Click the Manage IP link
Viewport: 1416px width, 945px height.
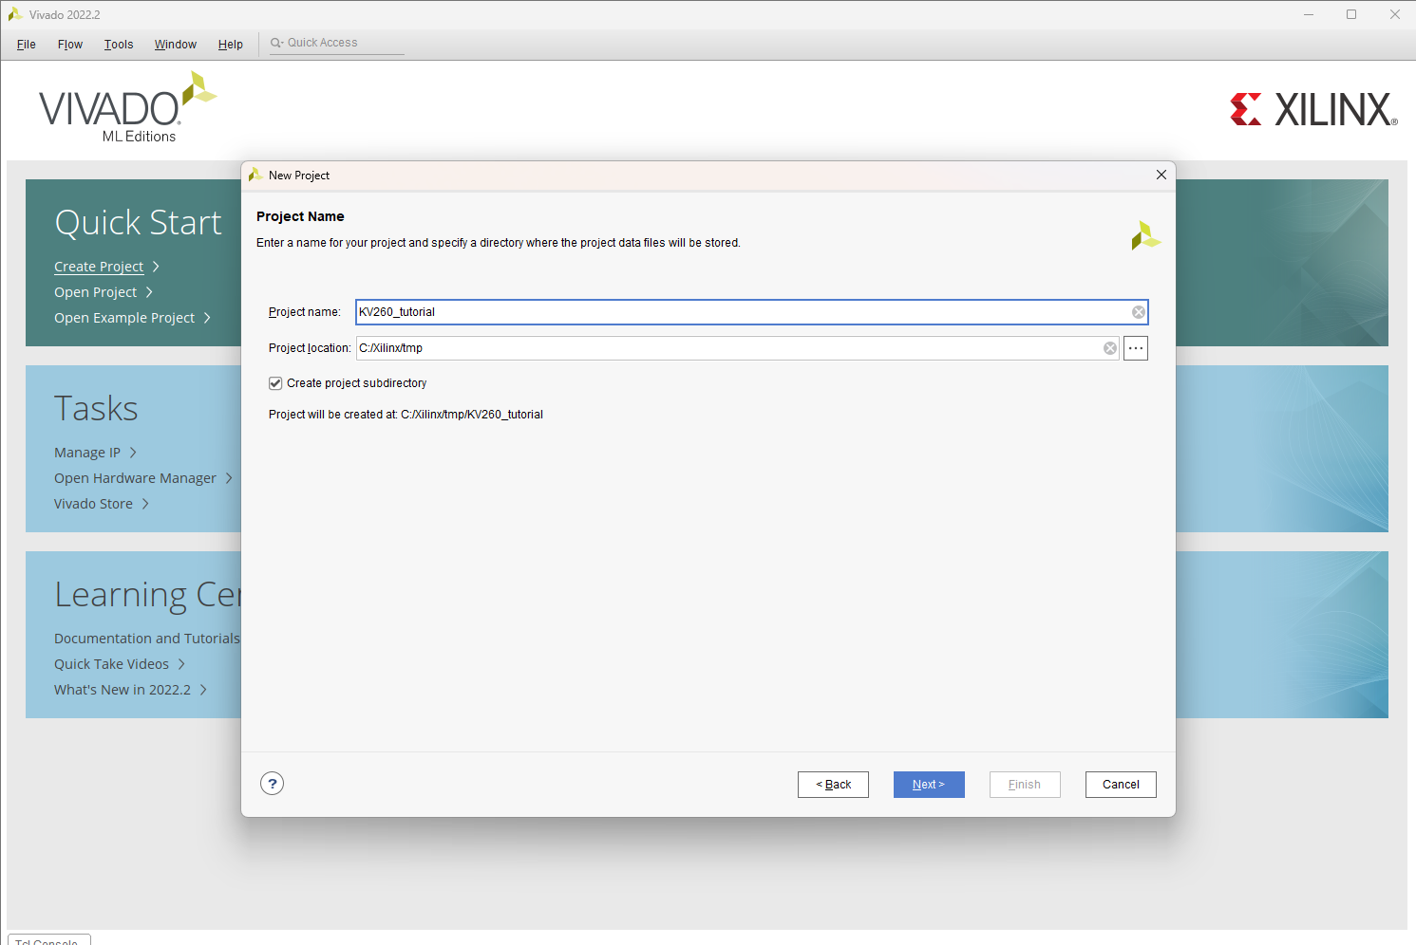[x=87, y=453]
